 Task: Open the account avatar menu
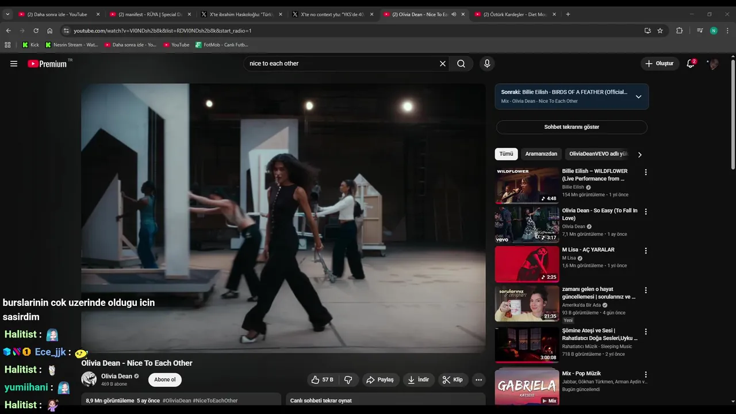pos(713,64)
